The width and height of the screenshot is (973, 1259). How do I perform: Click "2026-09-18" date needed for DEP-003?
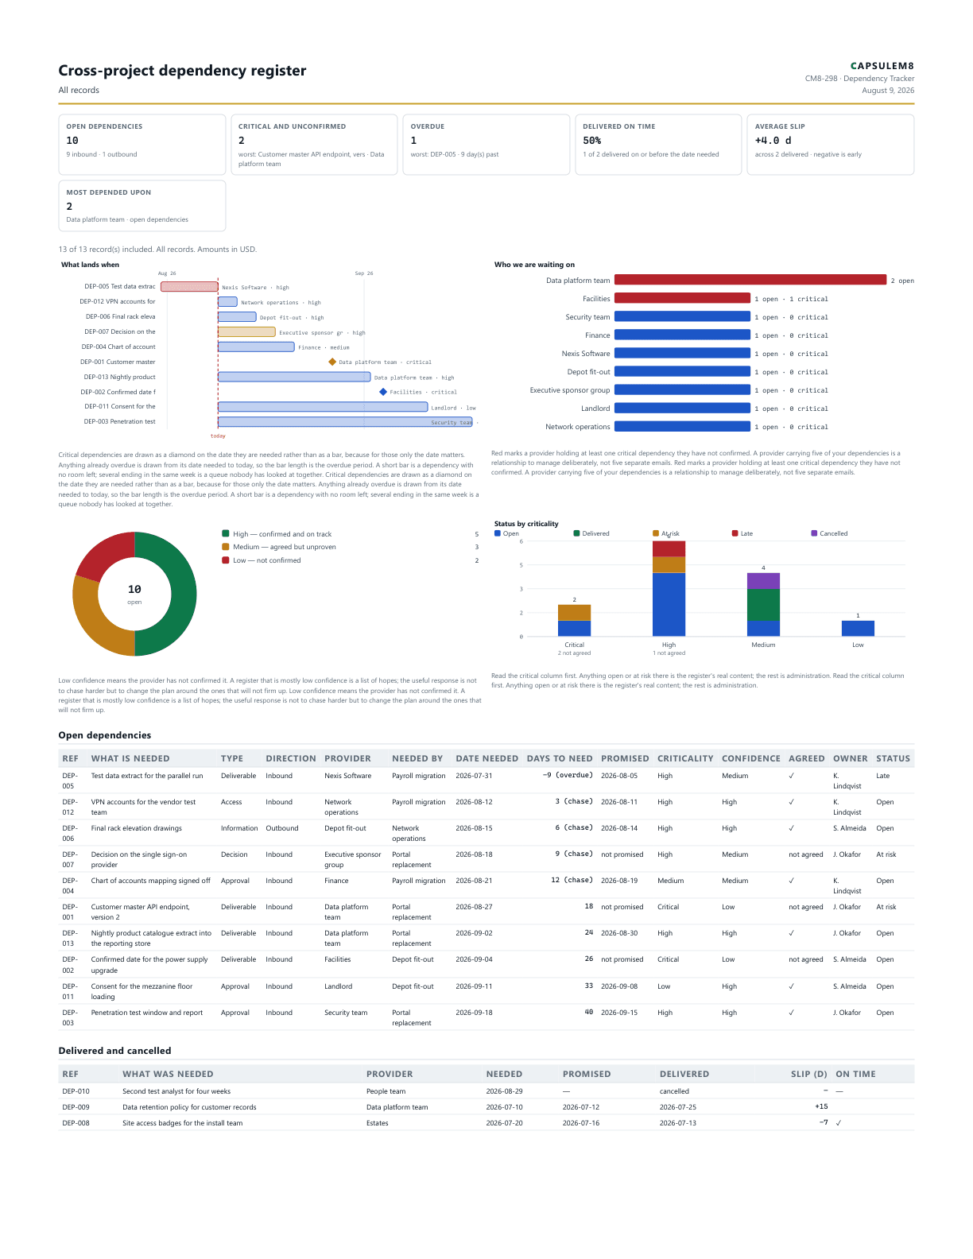point(474,1013)
